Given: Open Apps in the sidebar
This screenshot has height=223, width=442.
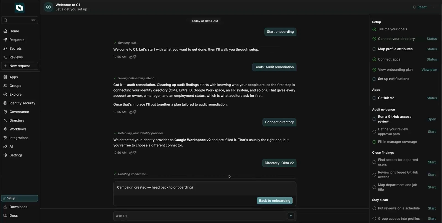Looking at the screenshot, I should (x=14, y=77).
